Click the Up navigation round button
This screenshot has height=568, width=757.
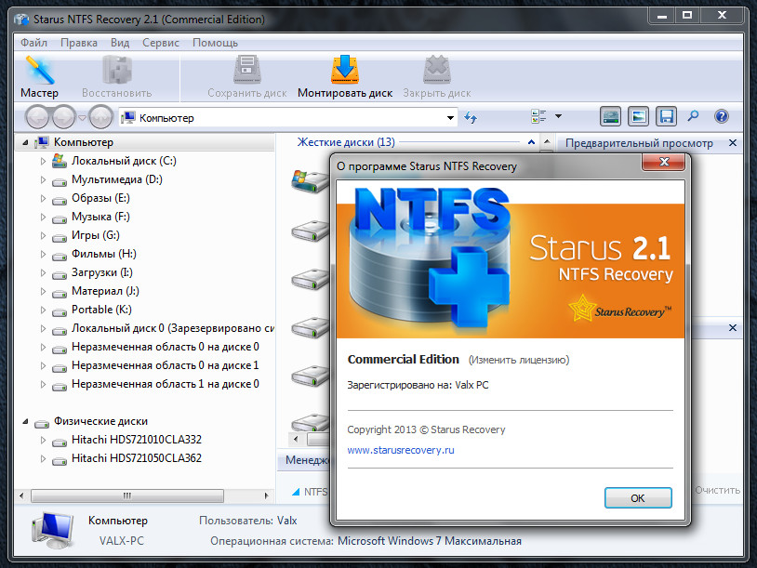[x=100, y=117]
